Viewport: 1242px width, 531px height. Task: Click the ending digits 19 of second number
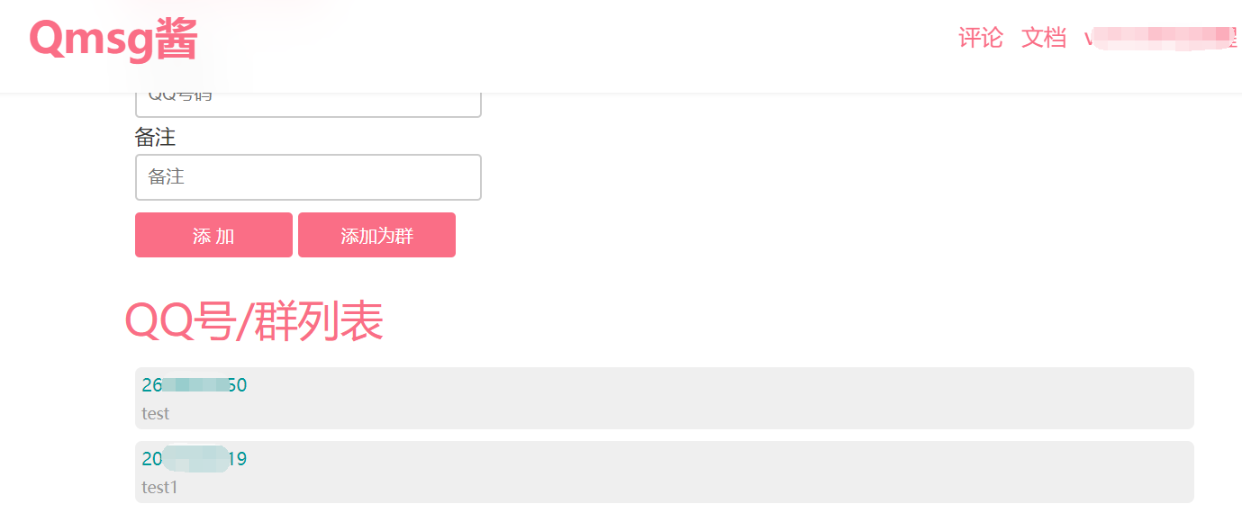tap(237, 459)
